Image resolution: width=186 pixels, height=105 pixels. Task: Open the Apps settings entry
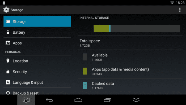click(x=37, y=43)
